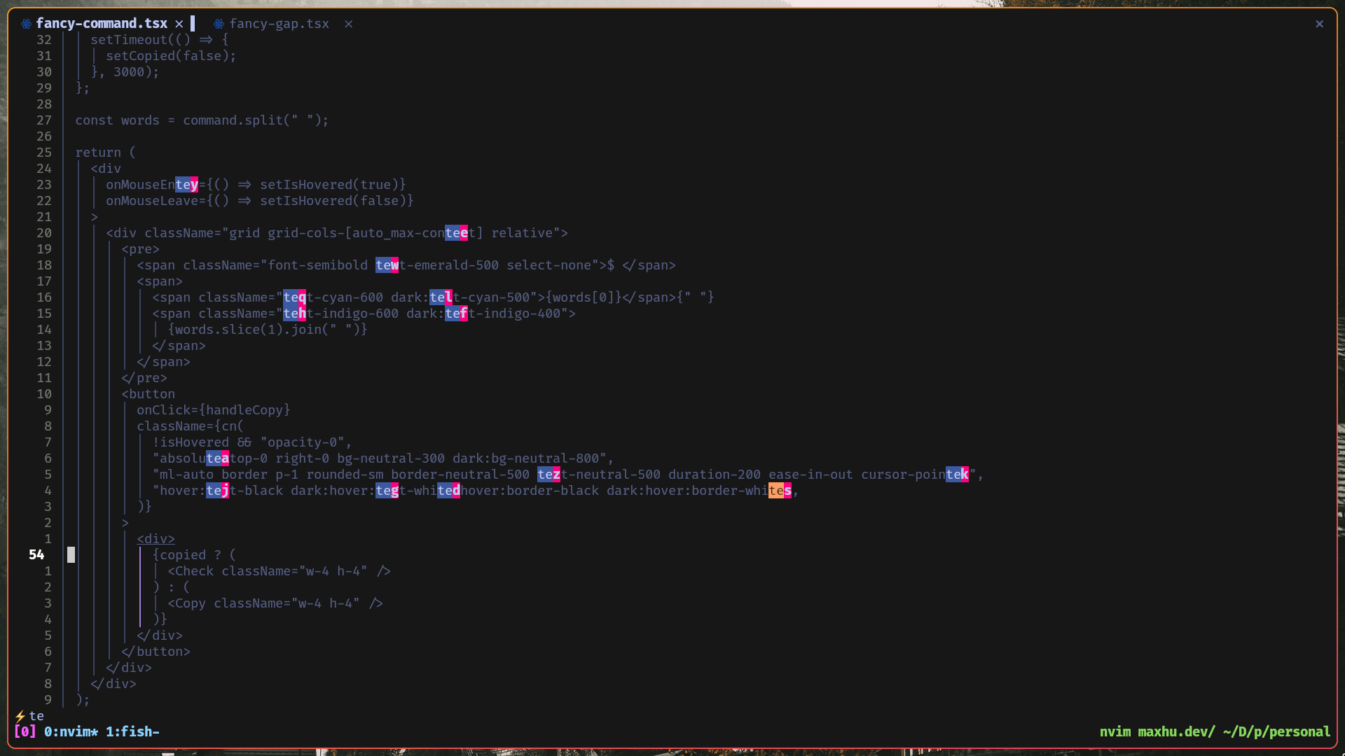Click React icon on fancy-command.tsx tab
Image resolution: width=1345 pixels, height=756 pixels.
click(x=26, y=24)
